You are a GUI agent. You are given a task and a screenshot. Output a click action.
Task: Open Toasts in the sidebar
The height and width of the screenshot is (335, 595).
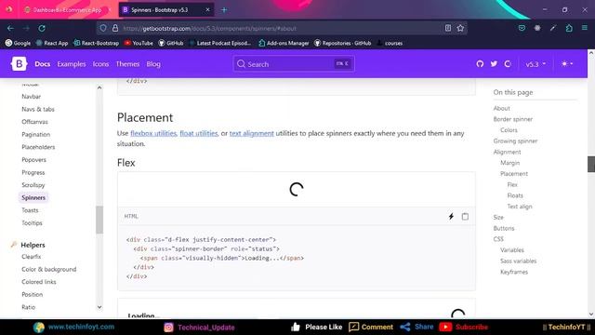pos(30,210)
